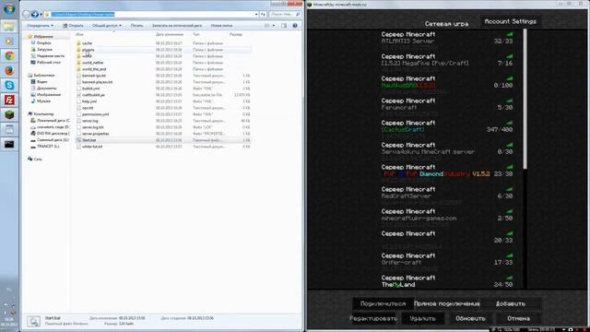Screen dimensions: 590x332
Task: Select Библиотеки in the navigation pane
Action: pyautogui.click(x=43, y=76)
